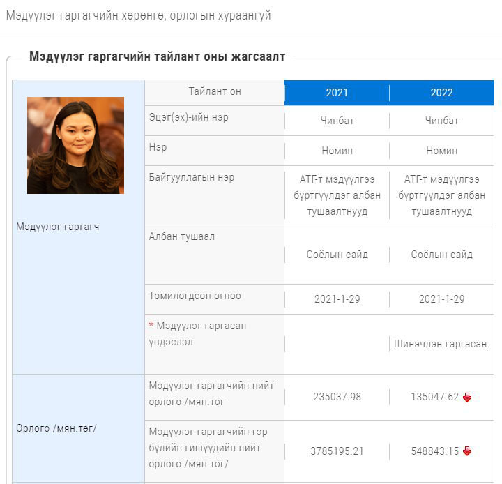Click the red down arrow beside 548843.15
Screen dimensions: 502x484
click(467, 451)
